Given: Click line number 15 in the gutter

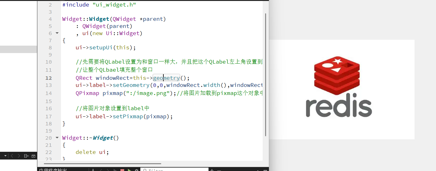Looking at the screenshot, I should pyautogui.click(x=49, y=101).
